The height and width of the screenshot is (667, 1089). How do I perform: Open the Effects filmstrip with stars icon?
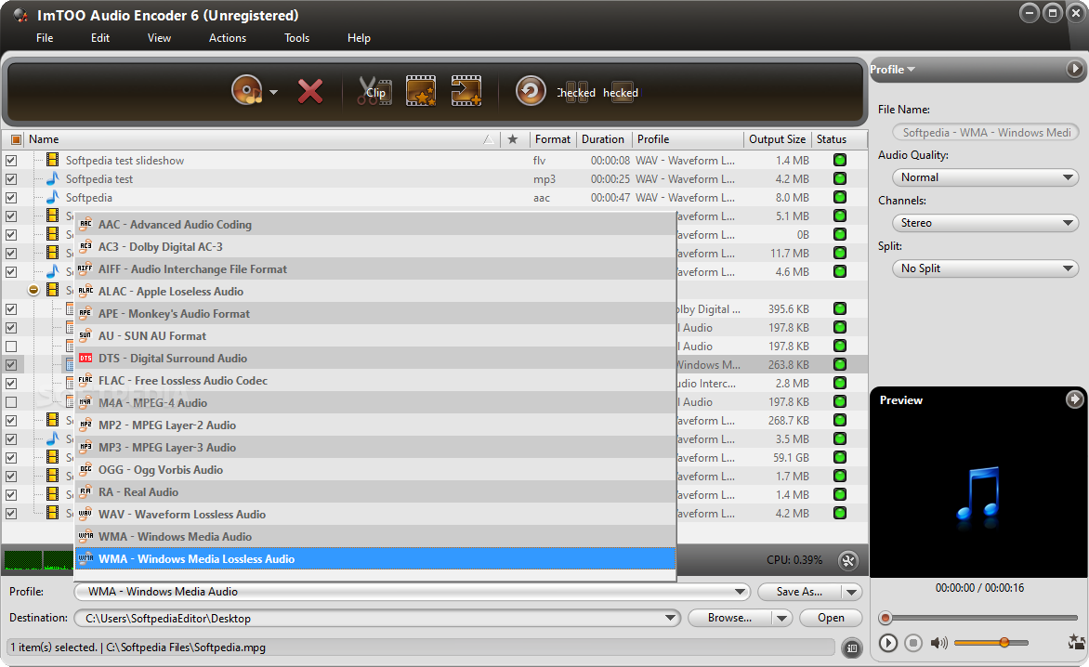pos(421,91)
